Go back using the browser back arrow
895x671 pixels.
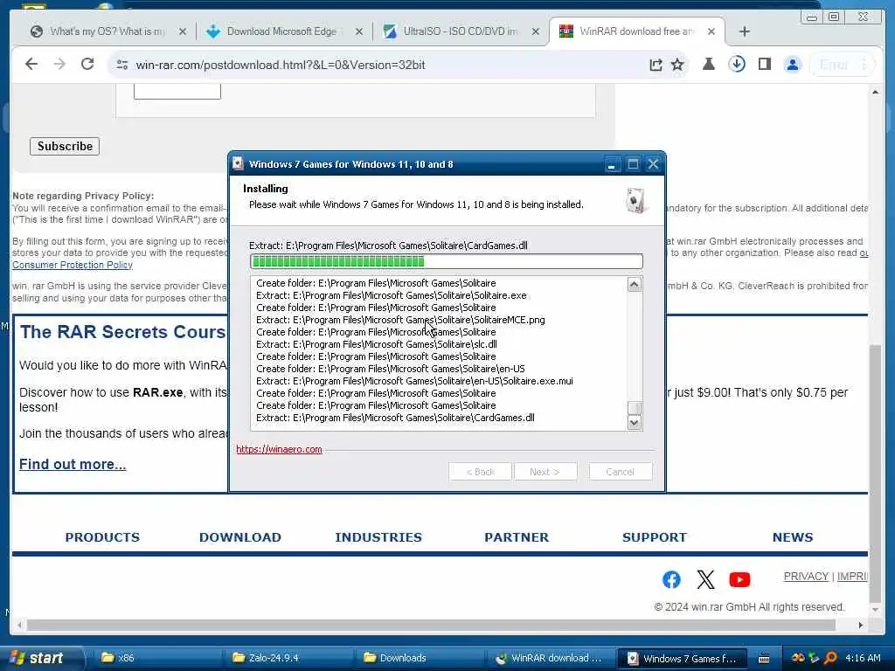coord(31,65)
